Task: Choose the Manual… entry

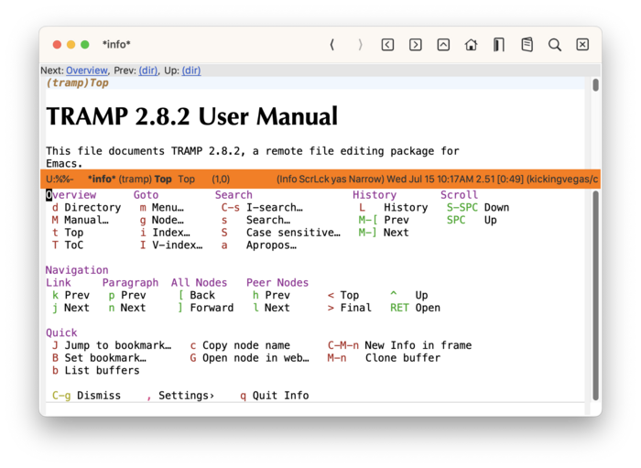Action: point(81,221)
